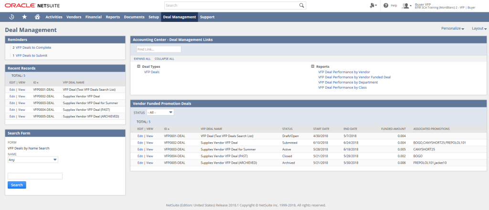The height and width of the screenshot is (210, 489).
Task: Open the Documents menu
Action: pyautogui.click(x=134, y=17)
